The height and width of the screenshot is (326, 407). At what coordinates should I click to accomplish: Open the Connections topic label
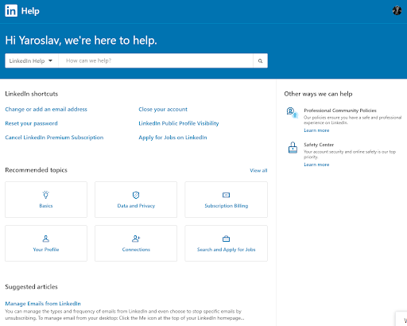136,250
